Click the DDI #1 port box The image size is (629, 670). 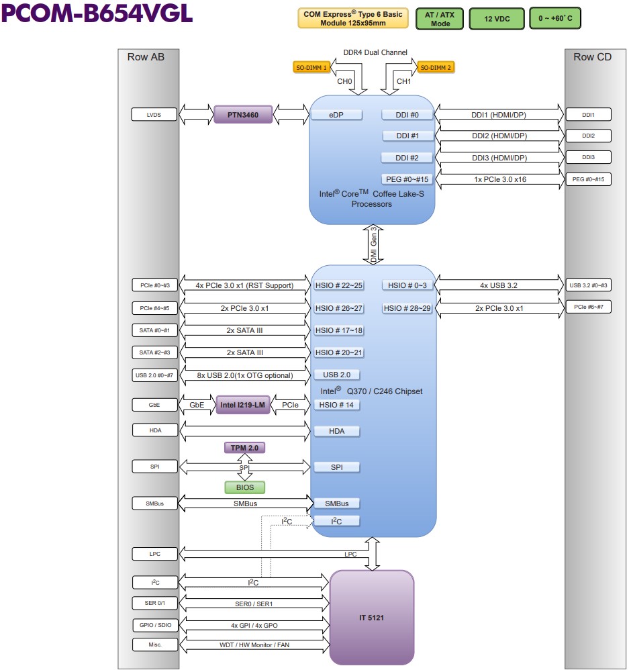pos(407,136)
